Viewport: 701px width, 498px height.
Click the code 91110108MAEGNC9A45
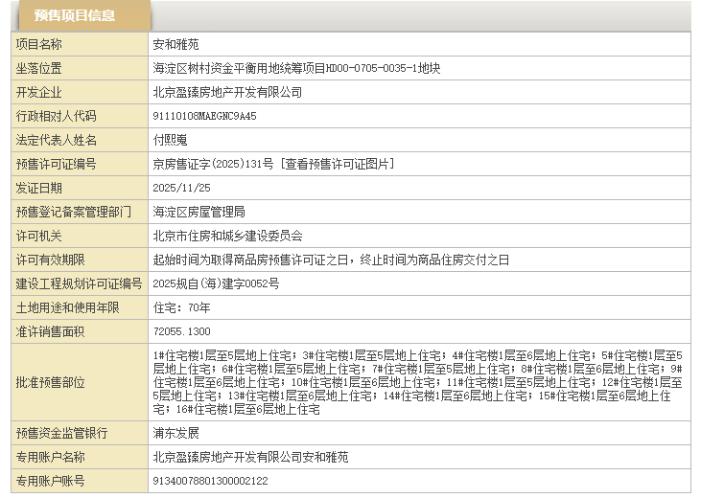point(204,116)
